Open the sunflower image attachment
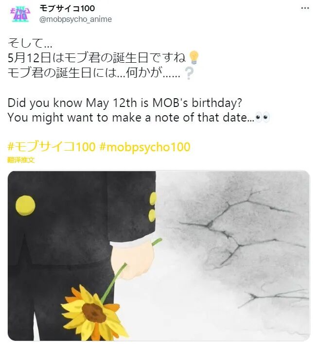Viewport: 318px width, 351px height. click(x=159, y=256)
